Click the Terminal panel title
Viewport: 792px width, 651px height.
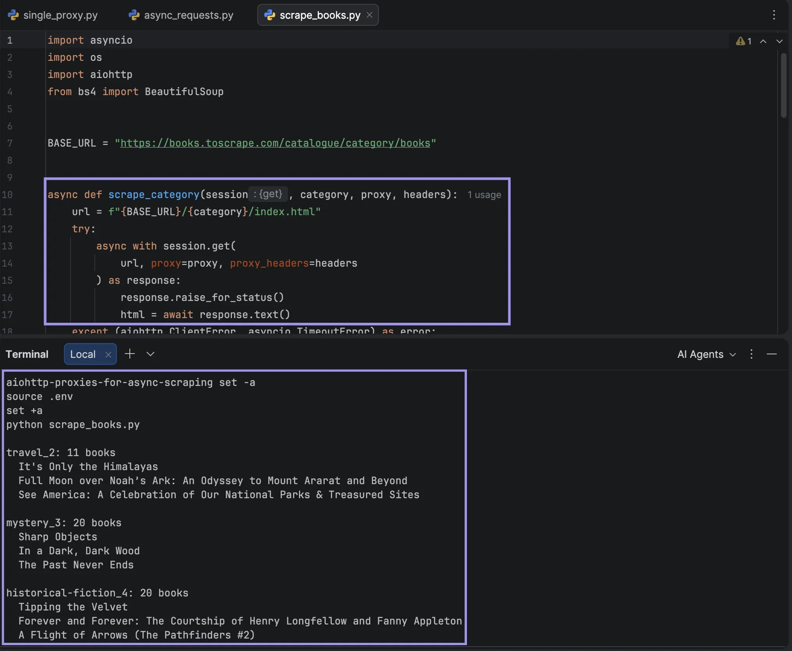[x=27, y=354]
